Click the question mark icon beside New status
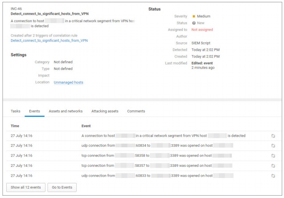284x198 pixels. tap(194, 23)
